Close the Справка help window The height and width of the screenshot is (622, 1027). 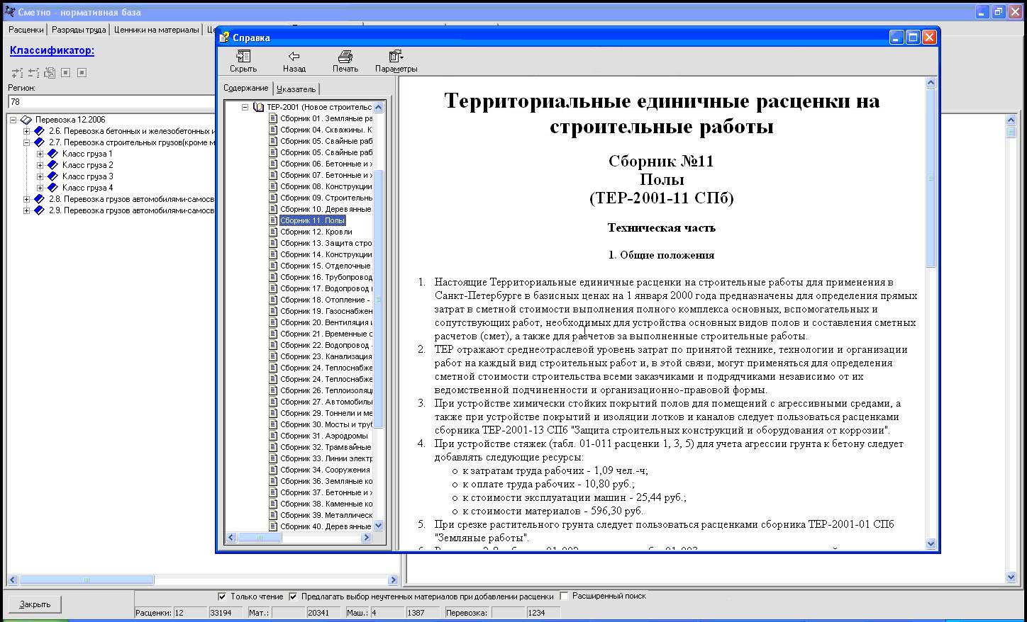[929, 38]
